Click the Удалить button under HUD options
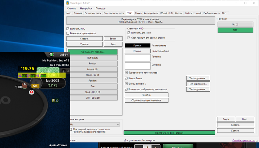Viewport: 259px width, 148px height. click(x=84, y=45)
